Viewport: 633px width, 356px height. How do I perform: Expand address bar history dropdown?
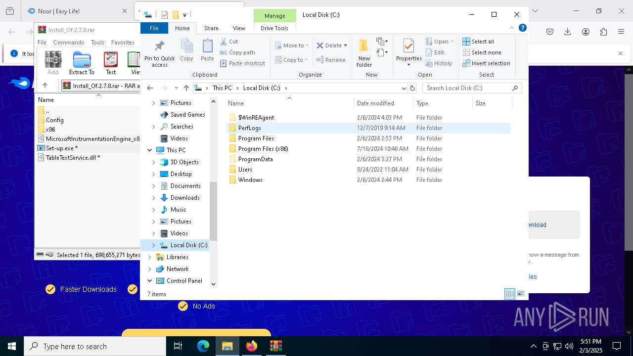(404, 88)
